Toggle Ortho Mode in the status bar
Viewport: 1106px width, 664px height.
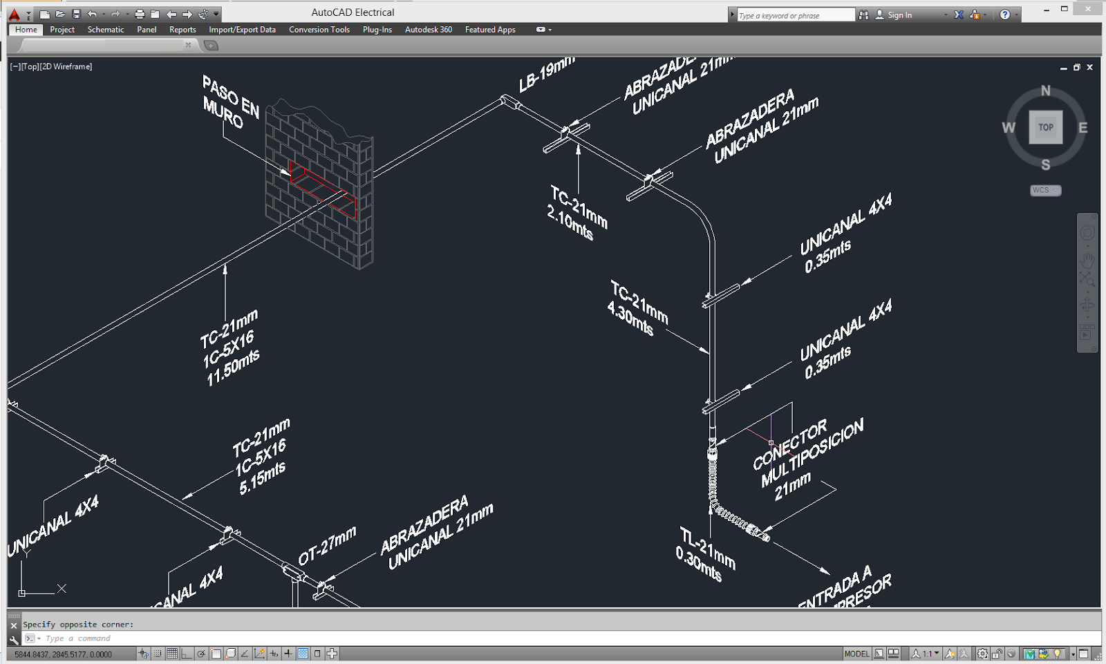(x=187, y=653)
